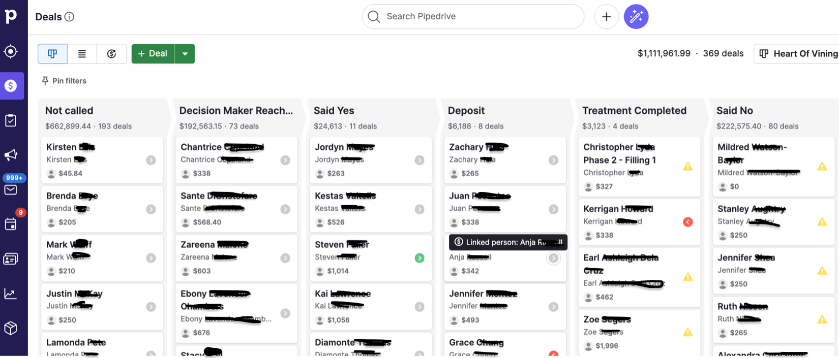Click the AI assistant sparkle wand button

point(636,17)
